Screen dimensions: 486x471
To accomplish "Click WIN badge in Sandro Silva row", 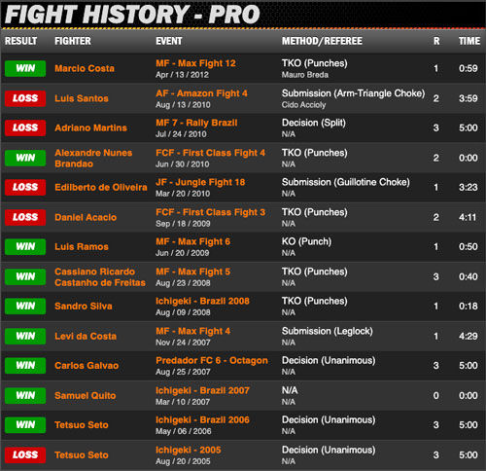I will pos(25,306).
